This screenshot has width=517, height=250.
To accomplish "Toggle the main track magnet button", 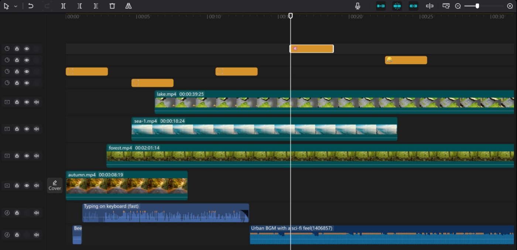I will [381, 6].
